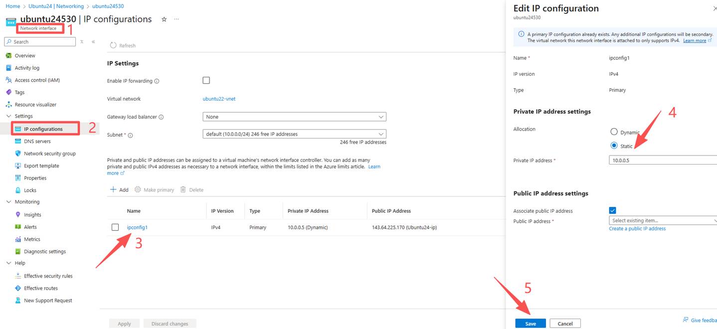Open DNS servers in Settings menu
The height and width of the screenshot is (329, 717).
pos(37,142)
